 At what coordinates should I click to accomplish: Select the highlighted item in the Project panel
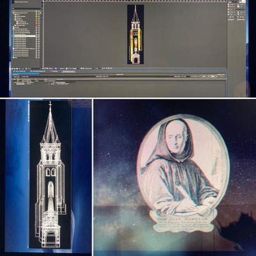pos(25,36)
